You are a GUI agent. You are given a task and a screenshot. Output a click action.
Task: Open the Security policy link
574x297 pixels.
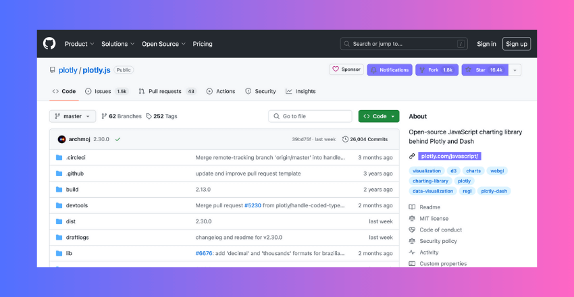click(x=438, y=242)
